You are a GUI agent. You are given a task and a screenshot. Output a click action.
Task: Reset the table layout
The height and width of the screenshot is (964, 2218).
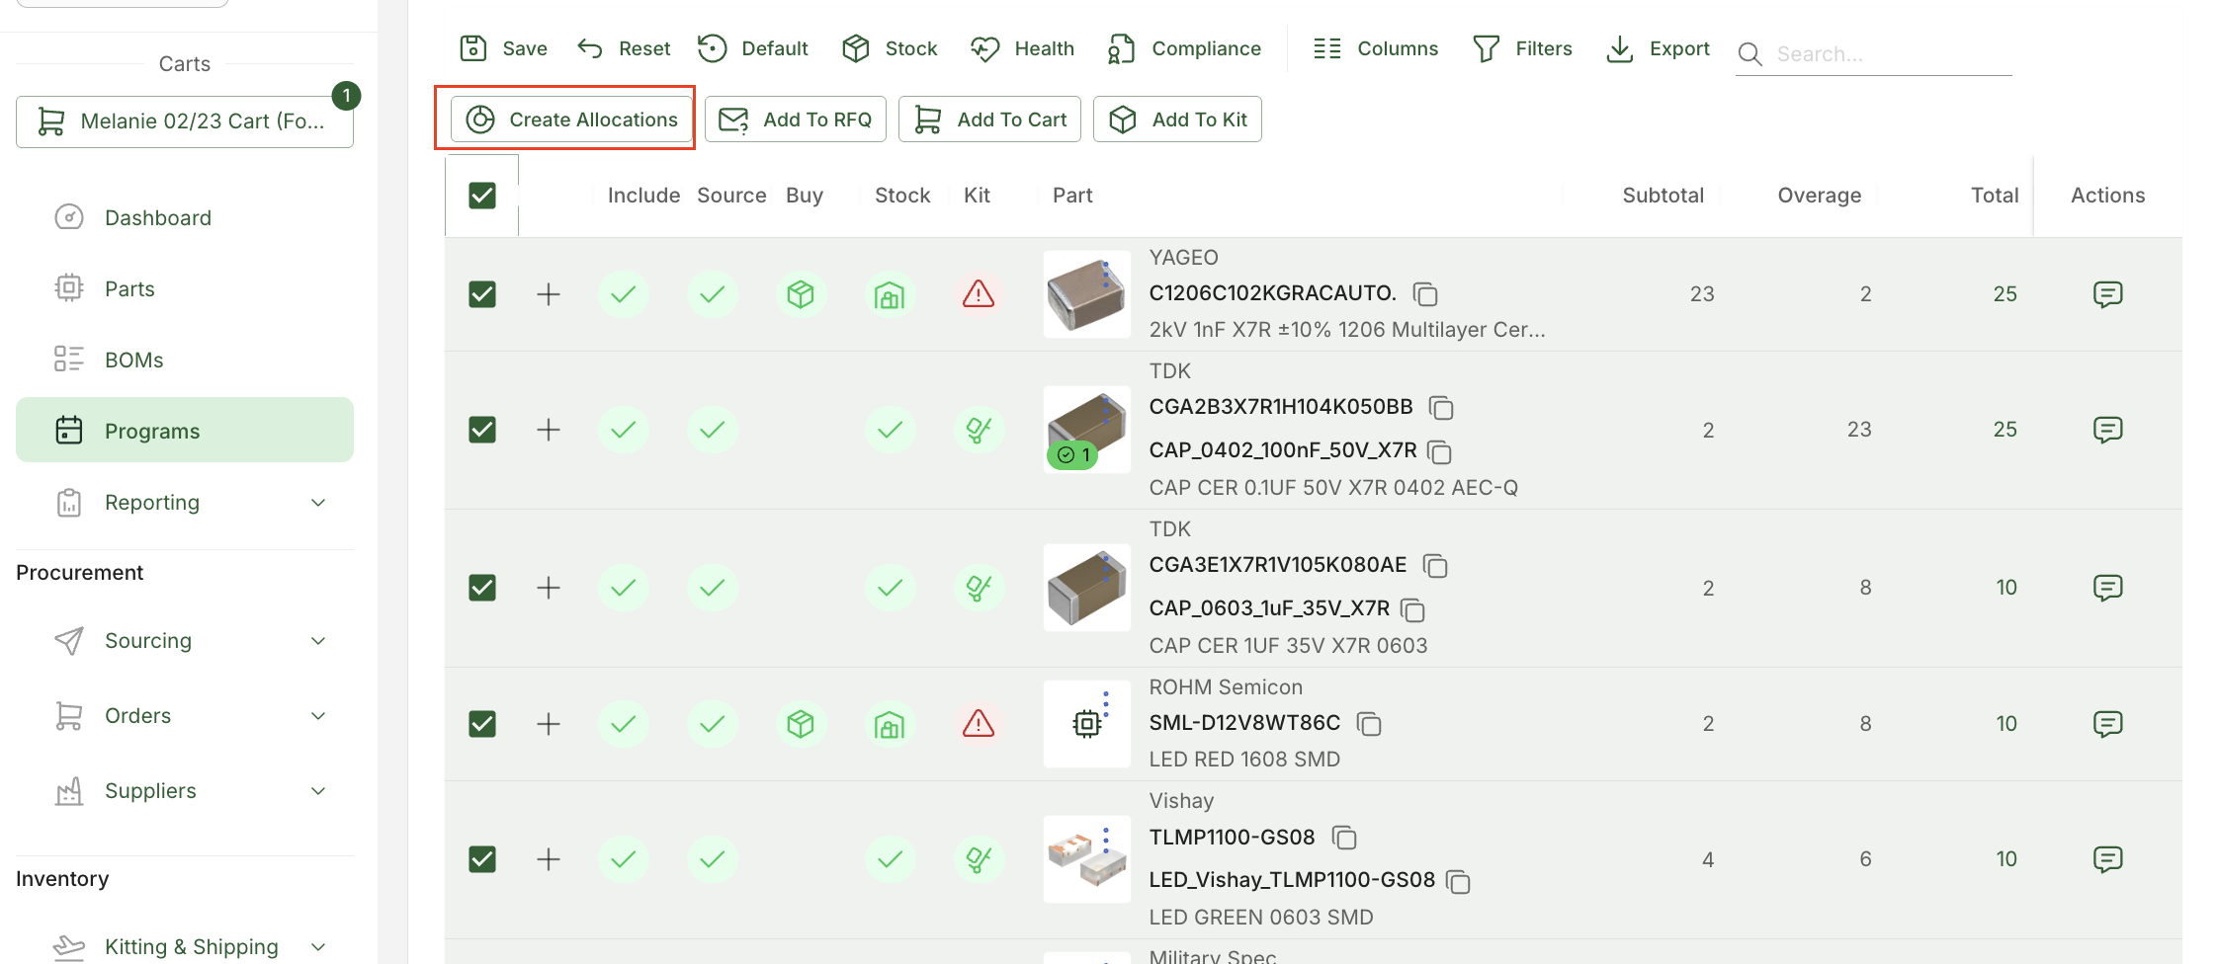(x=624, y=48)
